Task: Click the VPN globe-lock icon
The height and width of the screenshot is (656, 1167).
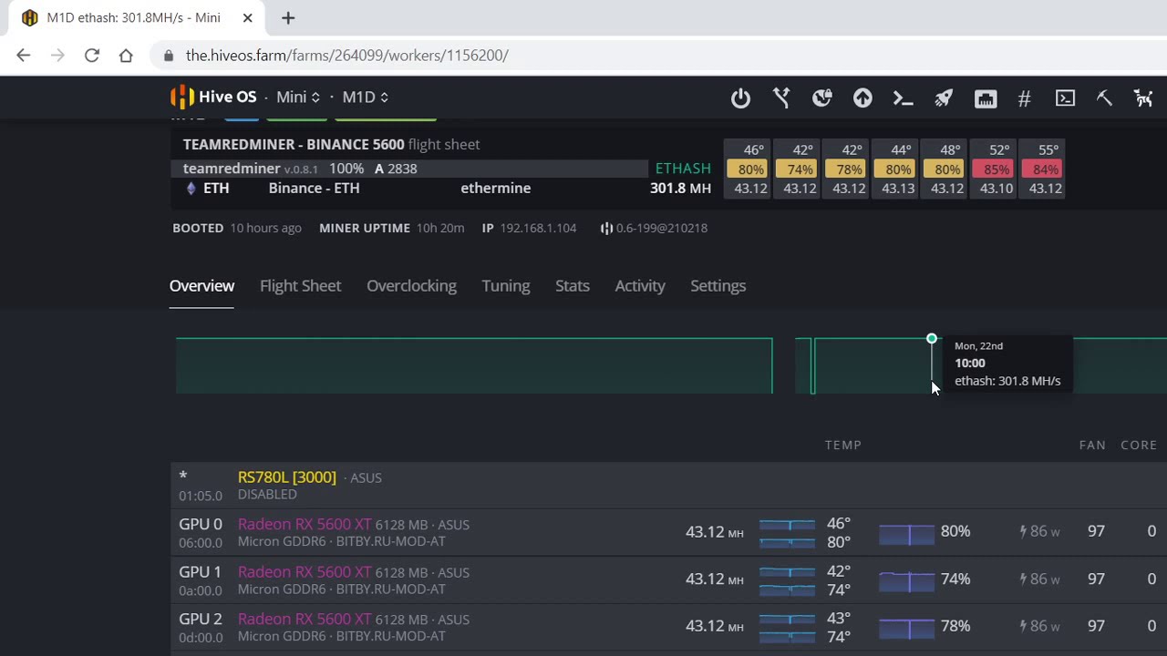Action: [x=822, y=98]
